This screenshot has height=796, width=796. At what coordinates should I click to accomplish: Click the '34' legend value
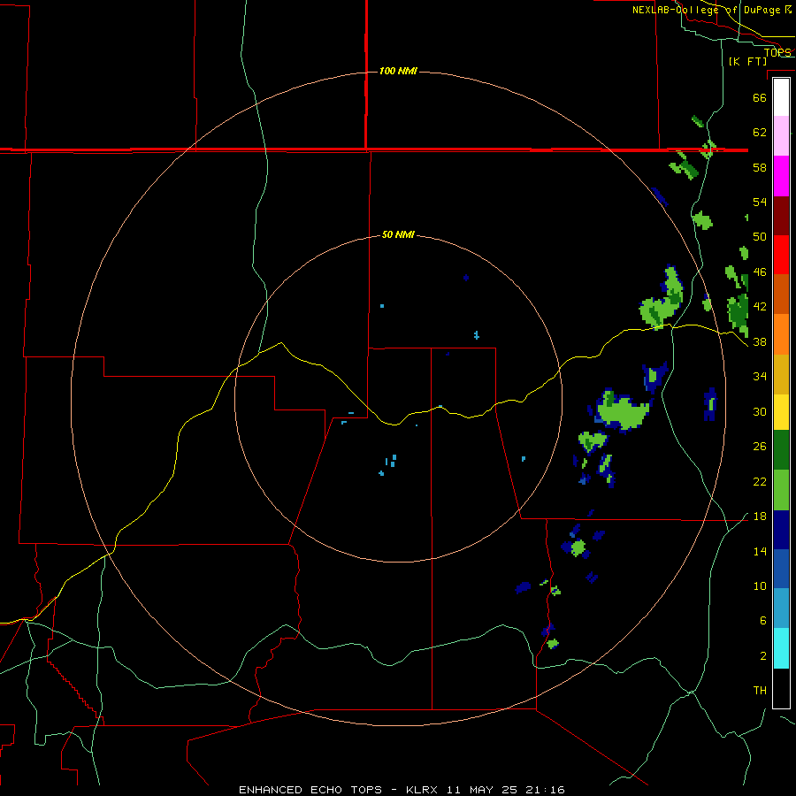(x=760, y=376)
